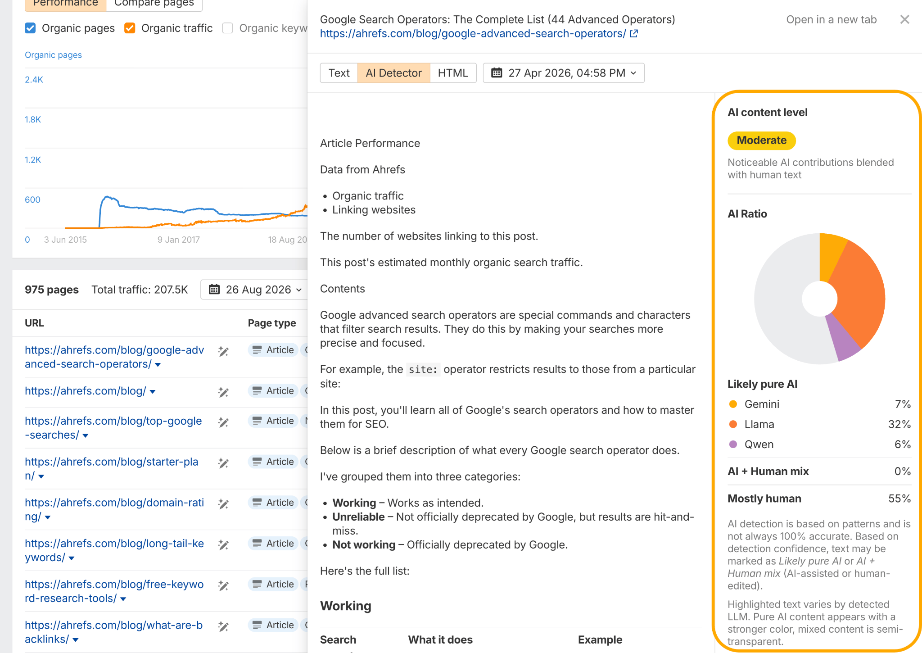
Task: Open the starter-plan link
Action: pyautogui.click(x=112, y=468)
